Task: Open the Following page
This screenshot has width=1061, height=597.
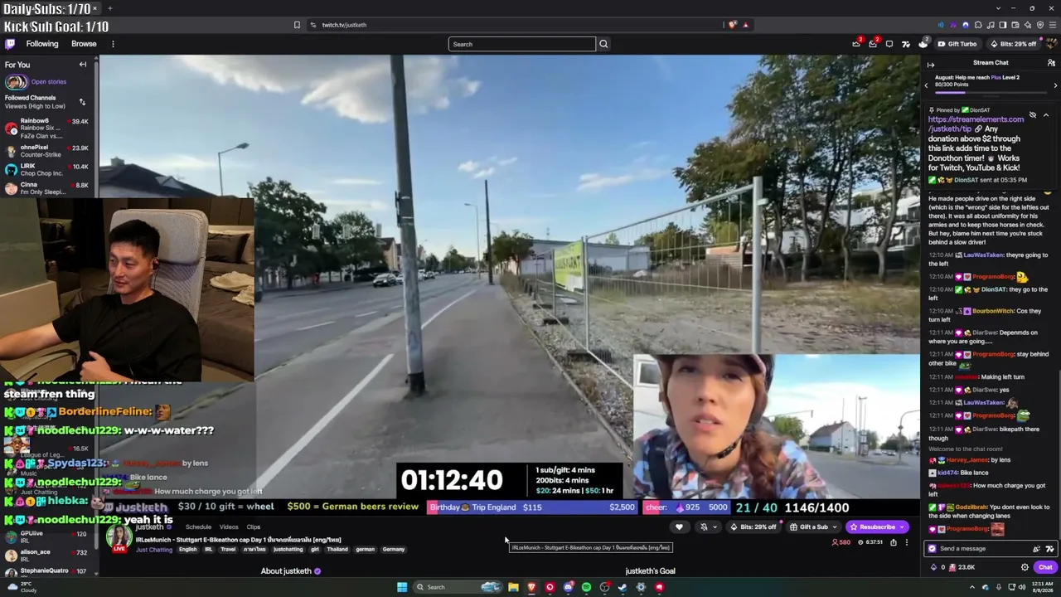Action: 42,44
